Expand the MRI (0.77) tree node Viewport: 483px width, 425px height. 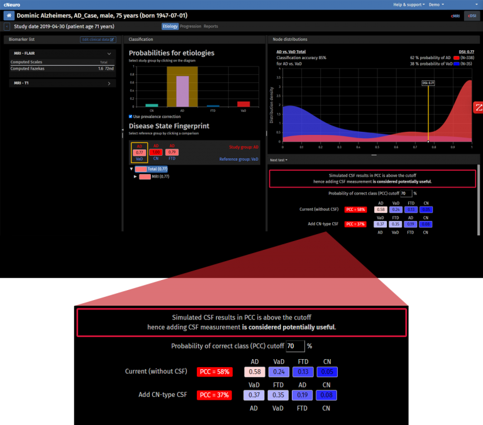(136, 177)
